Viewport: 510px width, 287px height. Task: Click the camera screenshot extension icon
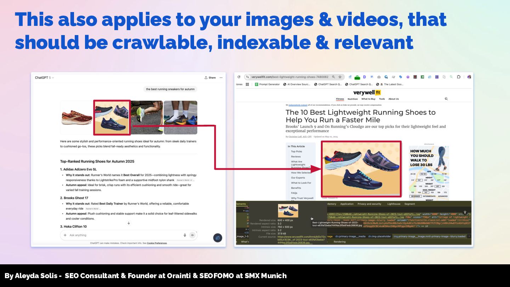tap(379, 77)
